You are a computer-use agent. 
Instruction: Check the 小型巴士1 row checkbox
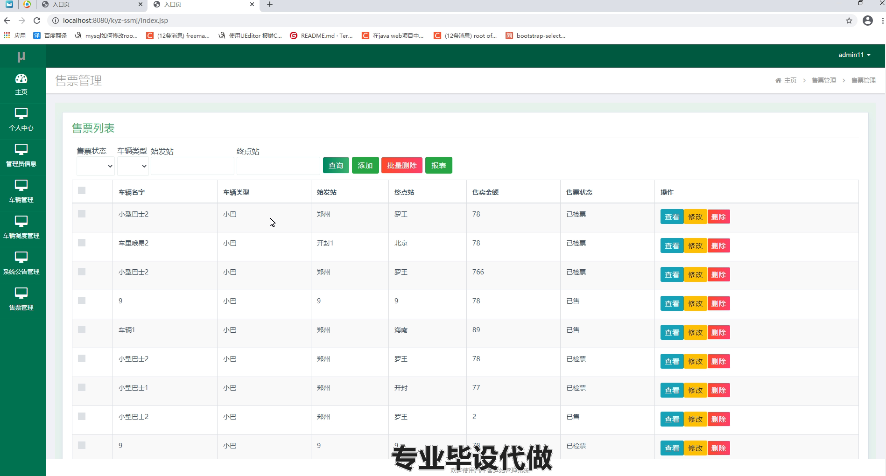point(82,387)
